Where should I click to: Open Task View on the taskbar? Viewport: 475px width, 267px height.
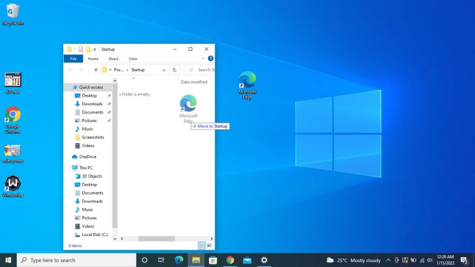click(x=161, y=260)
